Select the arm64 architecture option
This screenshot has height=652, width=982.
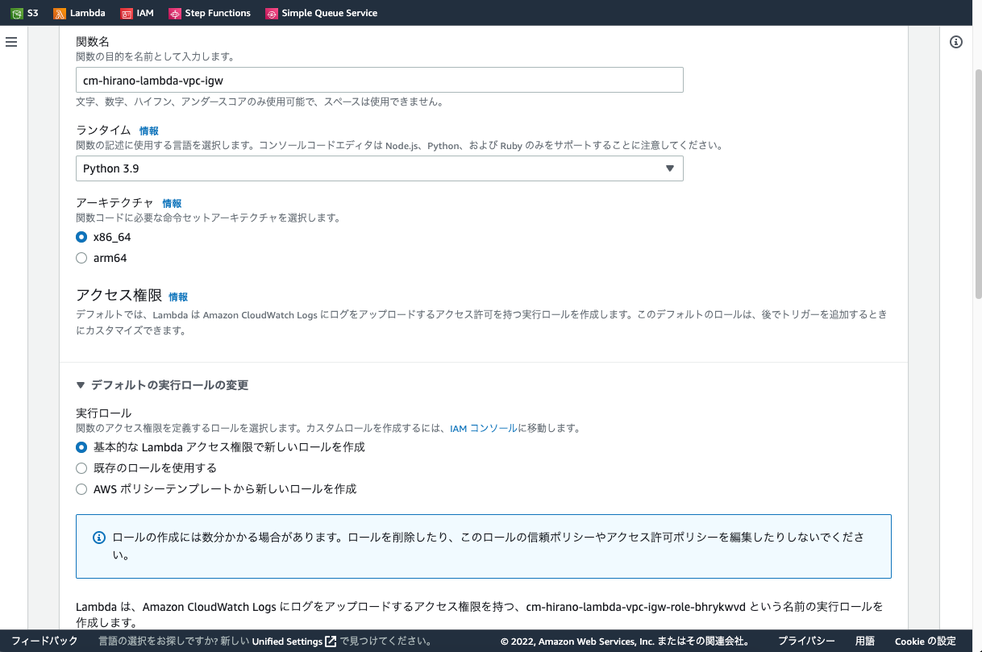coord(81,258)
